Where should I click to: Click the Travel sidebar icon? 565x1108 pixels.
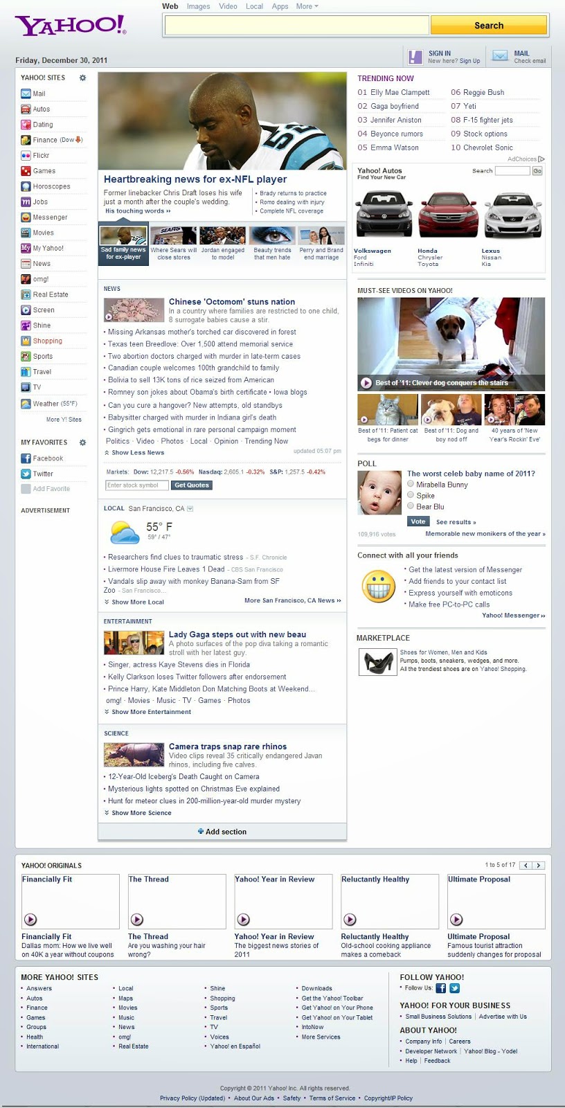[x=26, y=371]
